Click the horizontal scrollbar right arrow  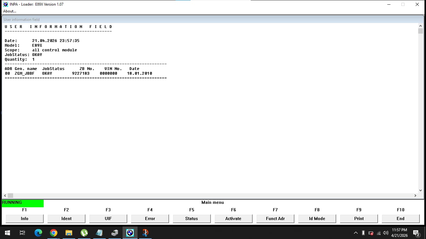pyautogui.click(x=415, y=195)
